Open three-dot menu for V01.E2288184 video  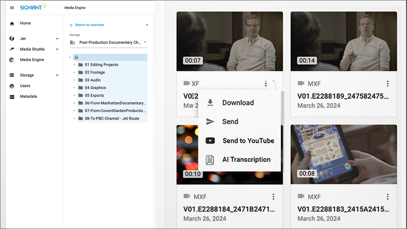pos(273,197)
